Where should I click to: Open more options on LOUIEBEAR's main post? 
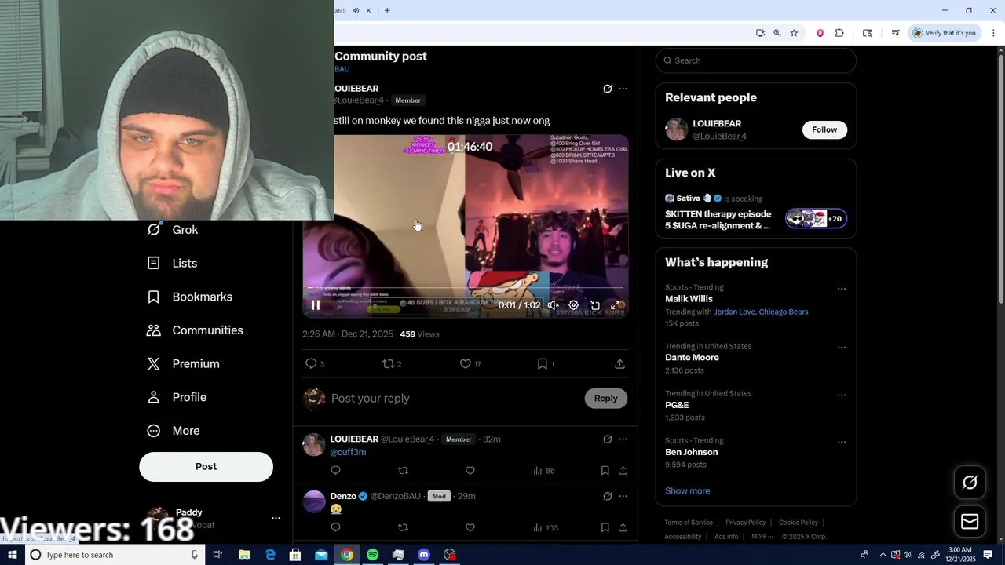click(623, 89)
